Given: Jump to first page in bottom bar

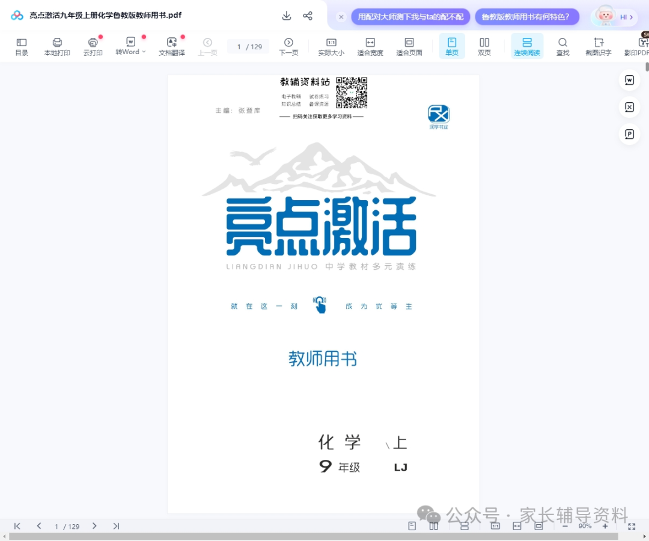Looking at the screenshot, I should 17,526.
